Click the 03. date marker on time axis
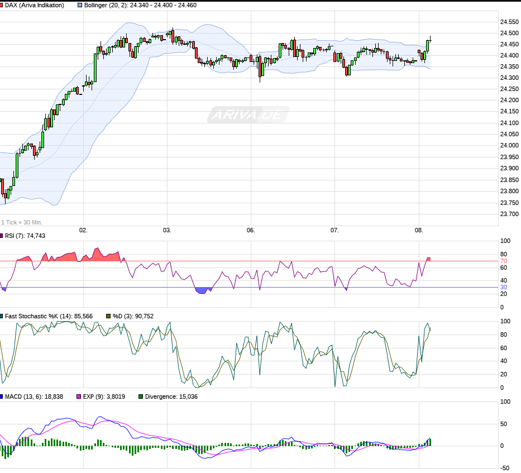This screenshot has height=473, width=521. (x=167, y=230)
